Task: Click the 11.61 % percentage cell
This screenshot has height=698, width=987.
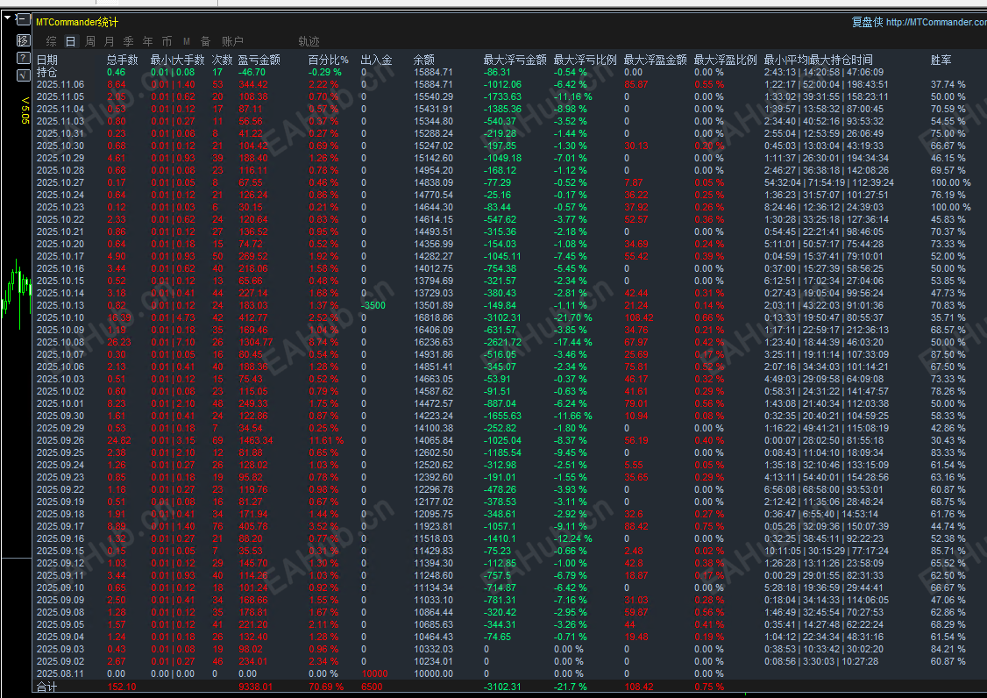Action: [x=326, y=440]
